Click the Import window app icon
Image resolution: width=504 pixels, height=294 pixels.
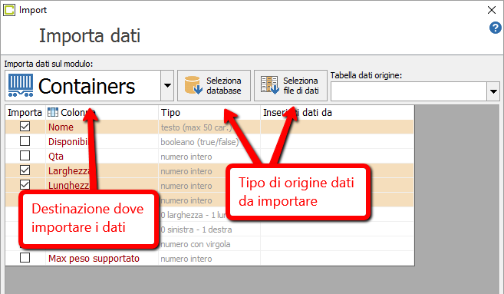9,10
